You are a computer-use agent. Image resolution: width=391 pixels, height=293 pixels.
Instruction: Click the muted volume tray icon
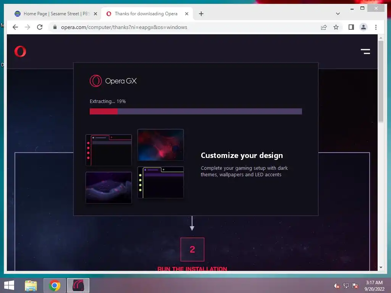coord(336,285)
